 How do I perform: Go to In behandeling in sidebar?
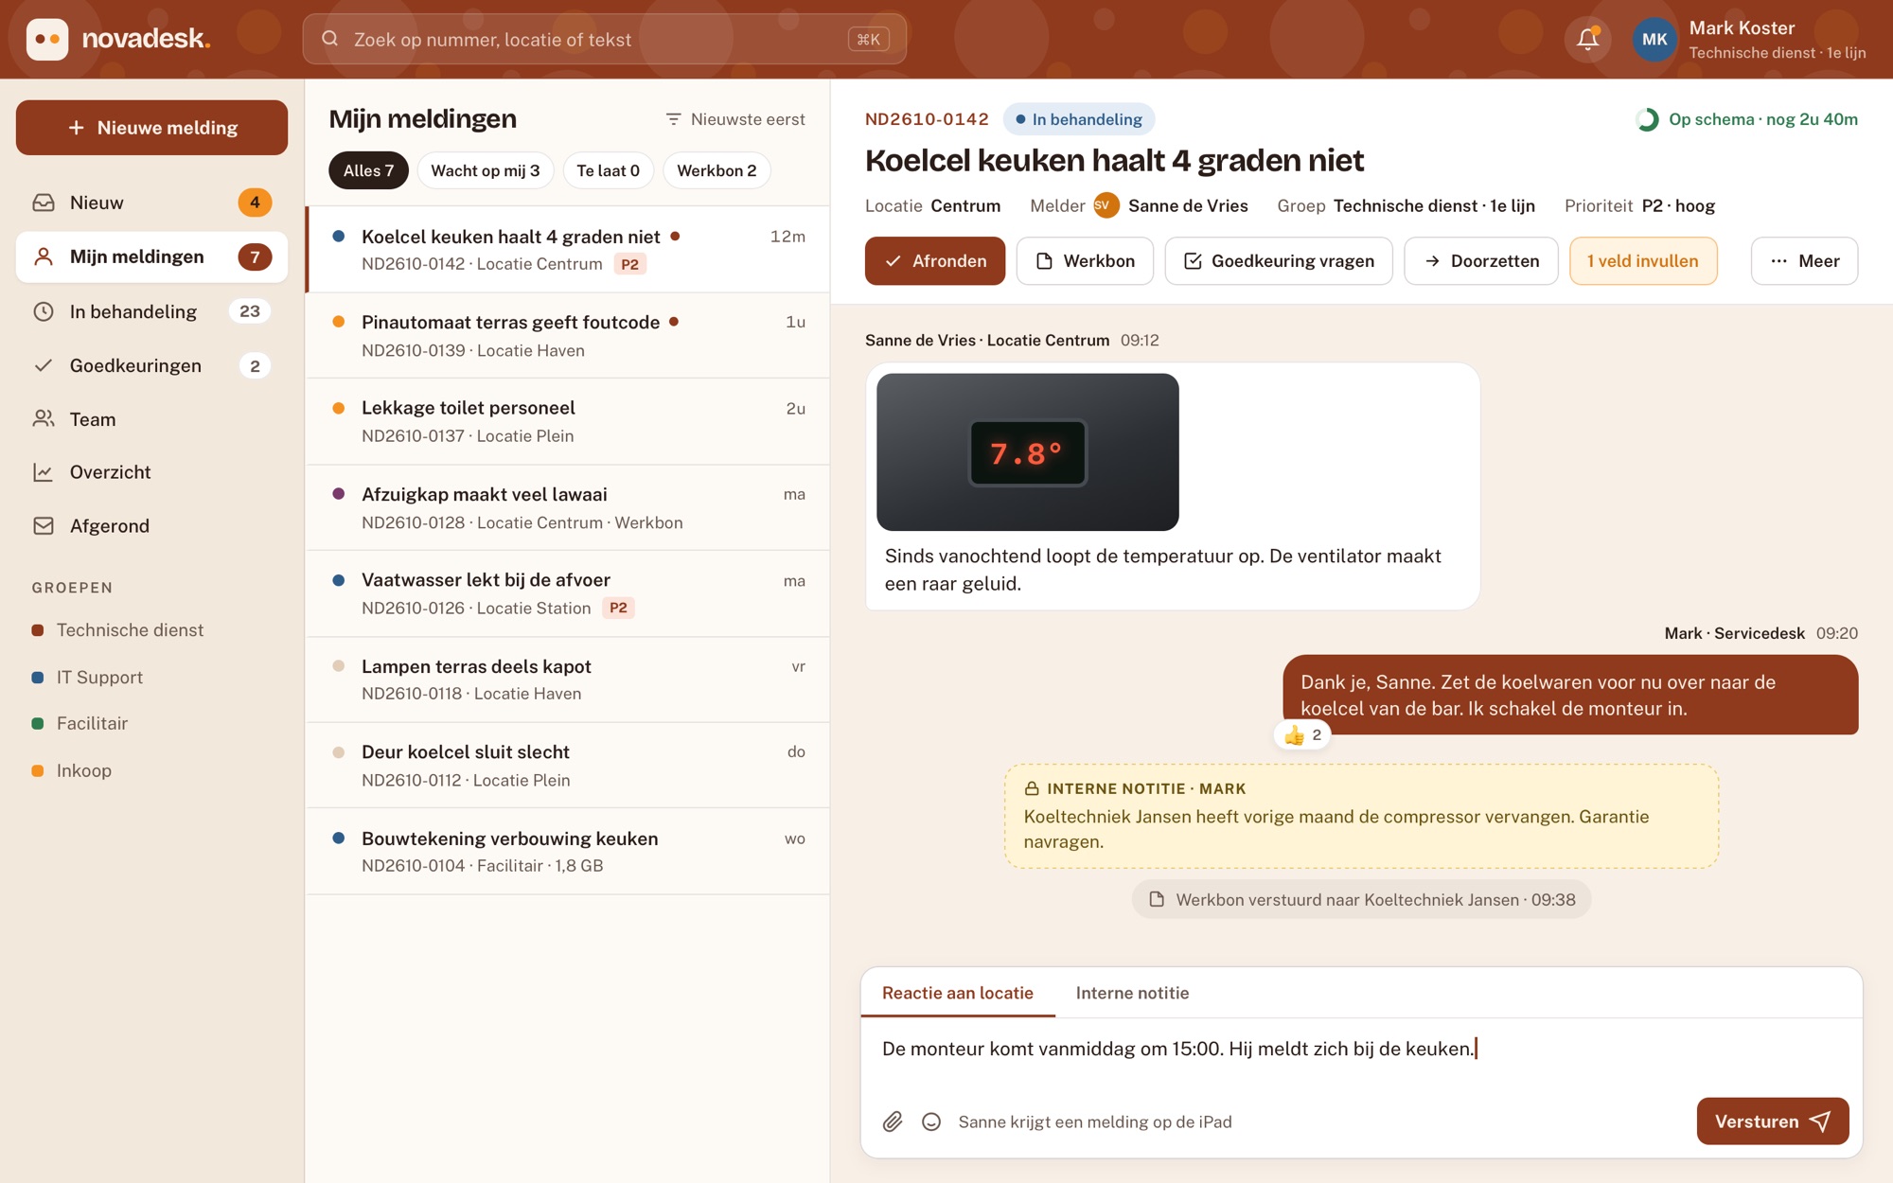click(x=151, y=311)
